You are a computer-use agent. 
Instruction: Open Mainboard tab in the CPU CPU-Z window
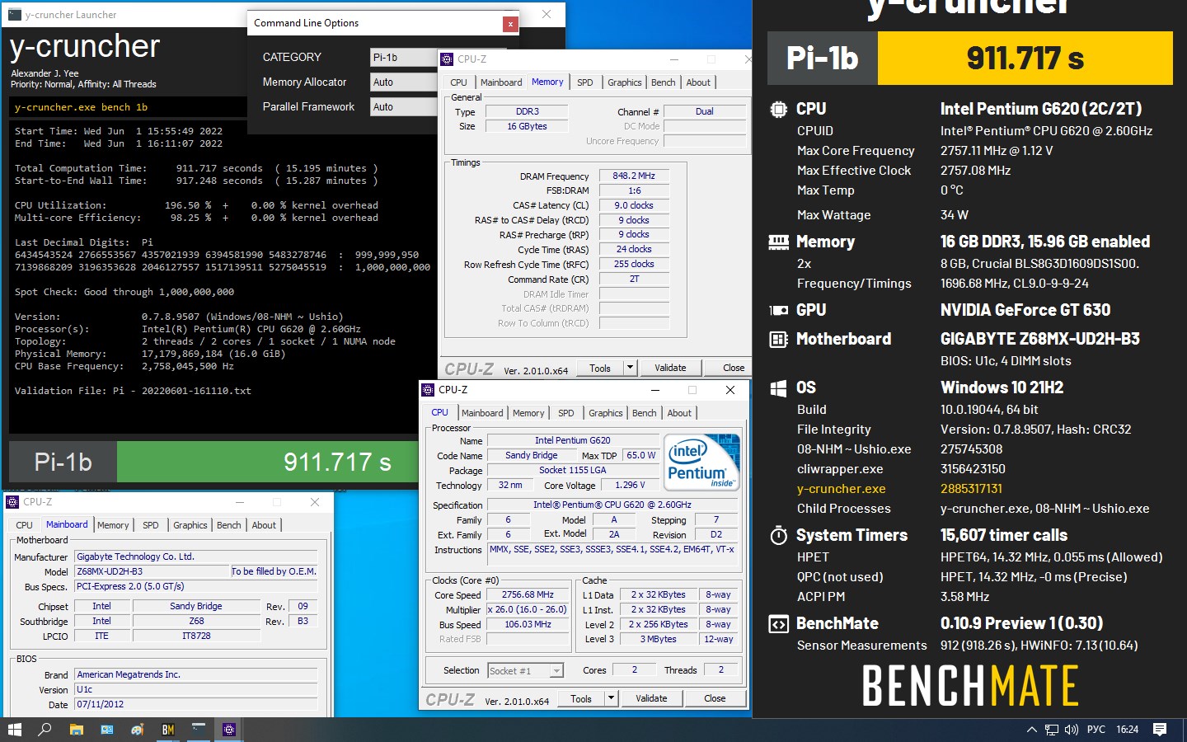click(482, 413)
